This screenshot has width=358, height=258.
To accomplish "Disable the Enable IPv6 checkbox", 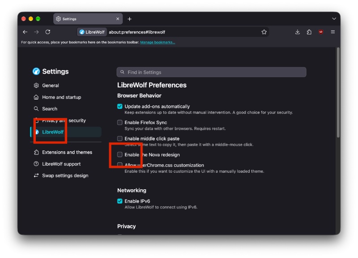I will tap(119, 201).
